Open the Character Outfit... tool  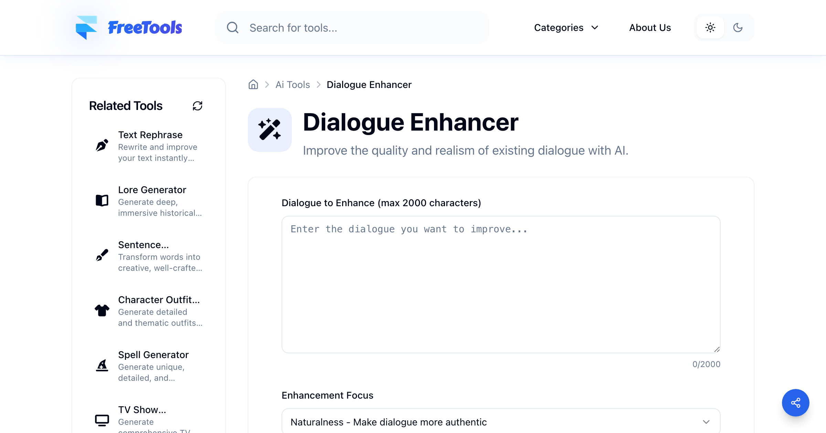[149, 311]
